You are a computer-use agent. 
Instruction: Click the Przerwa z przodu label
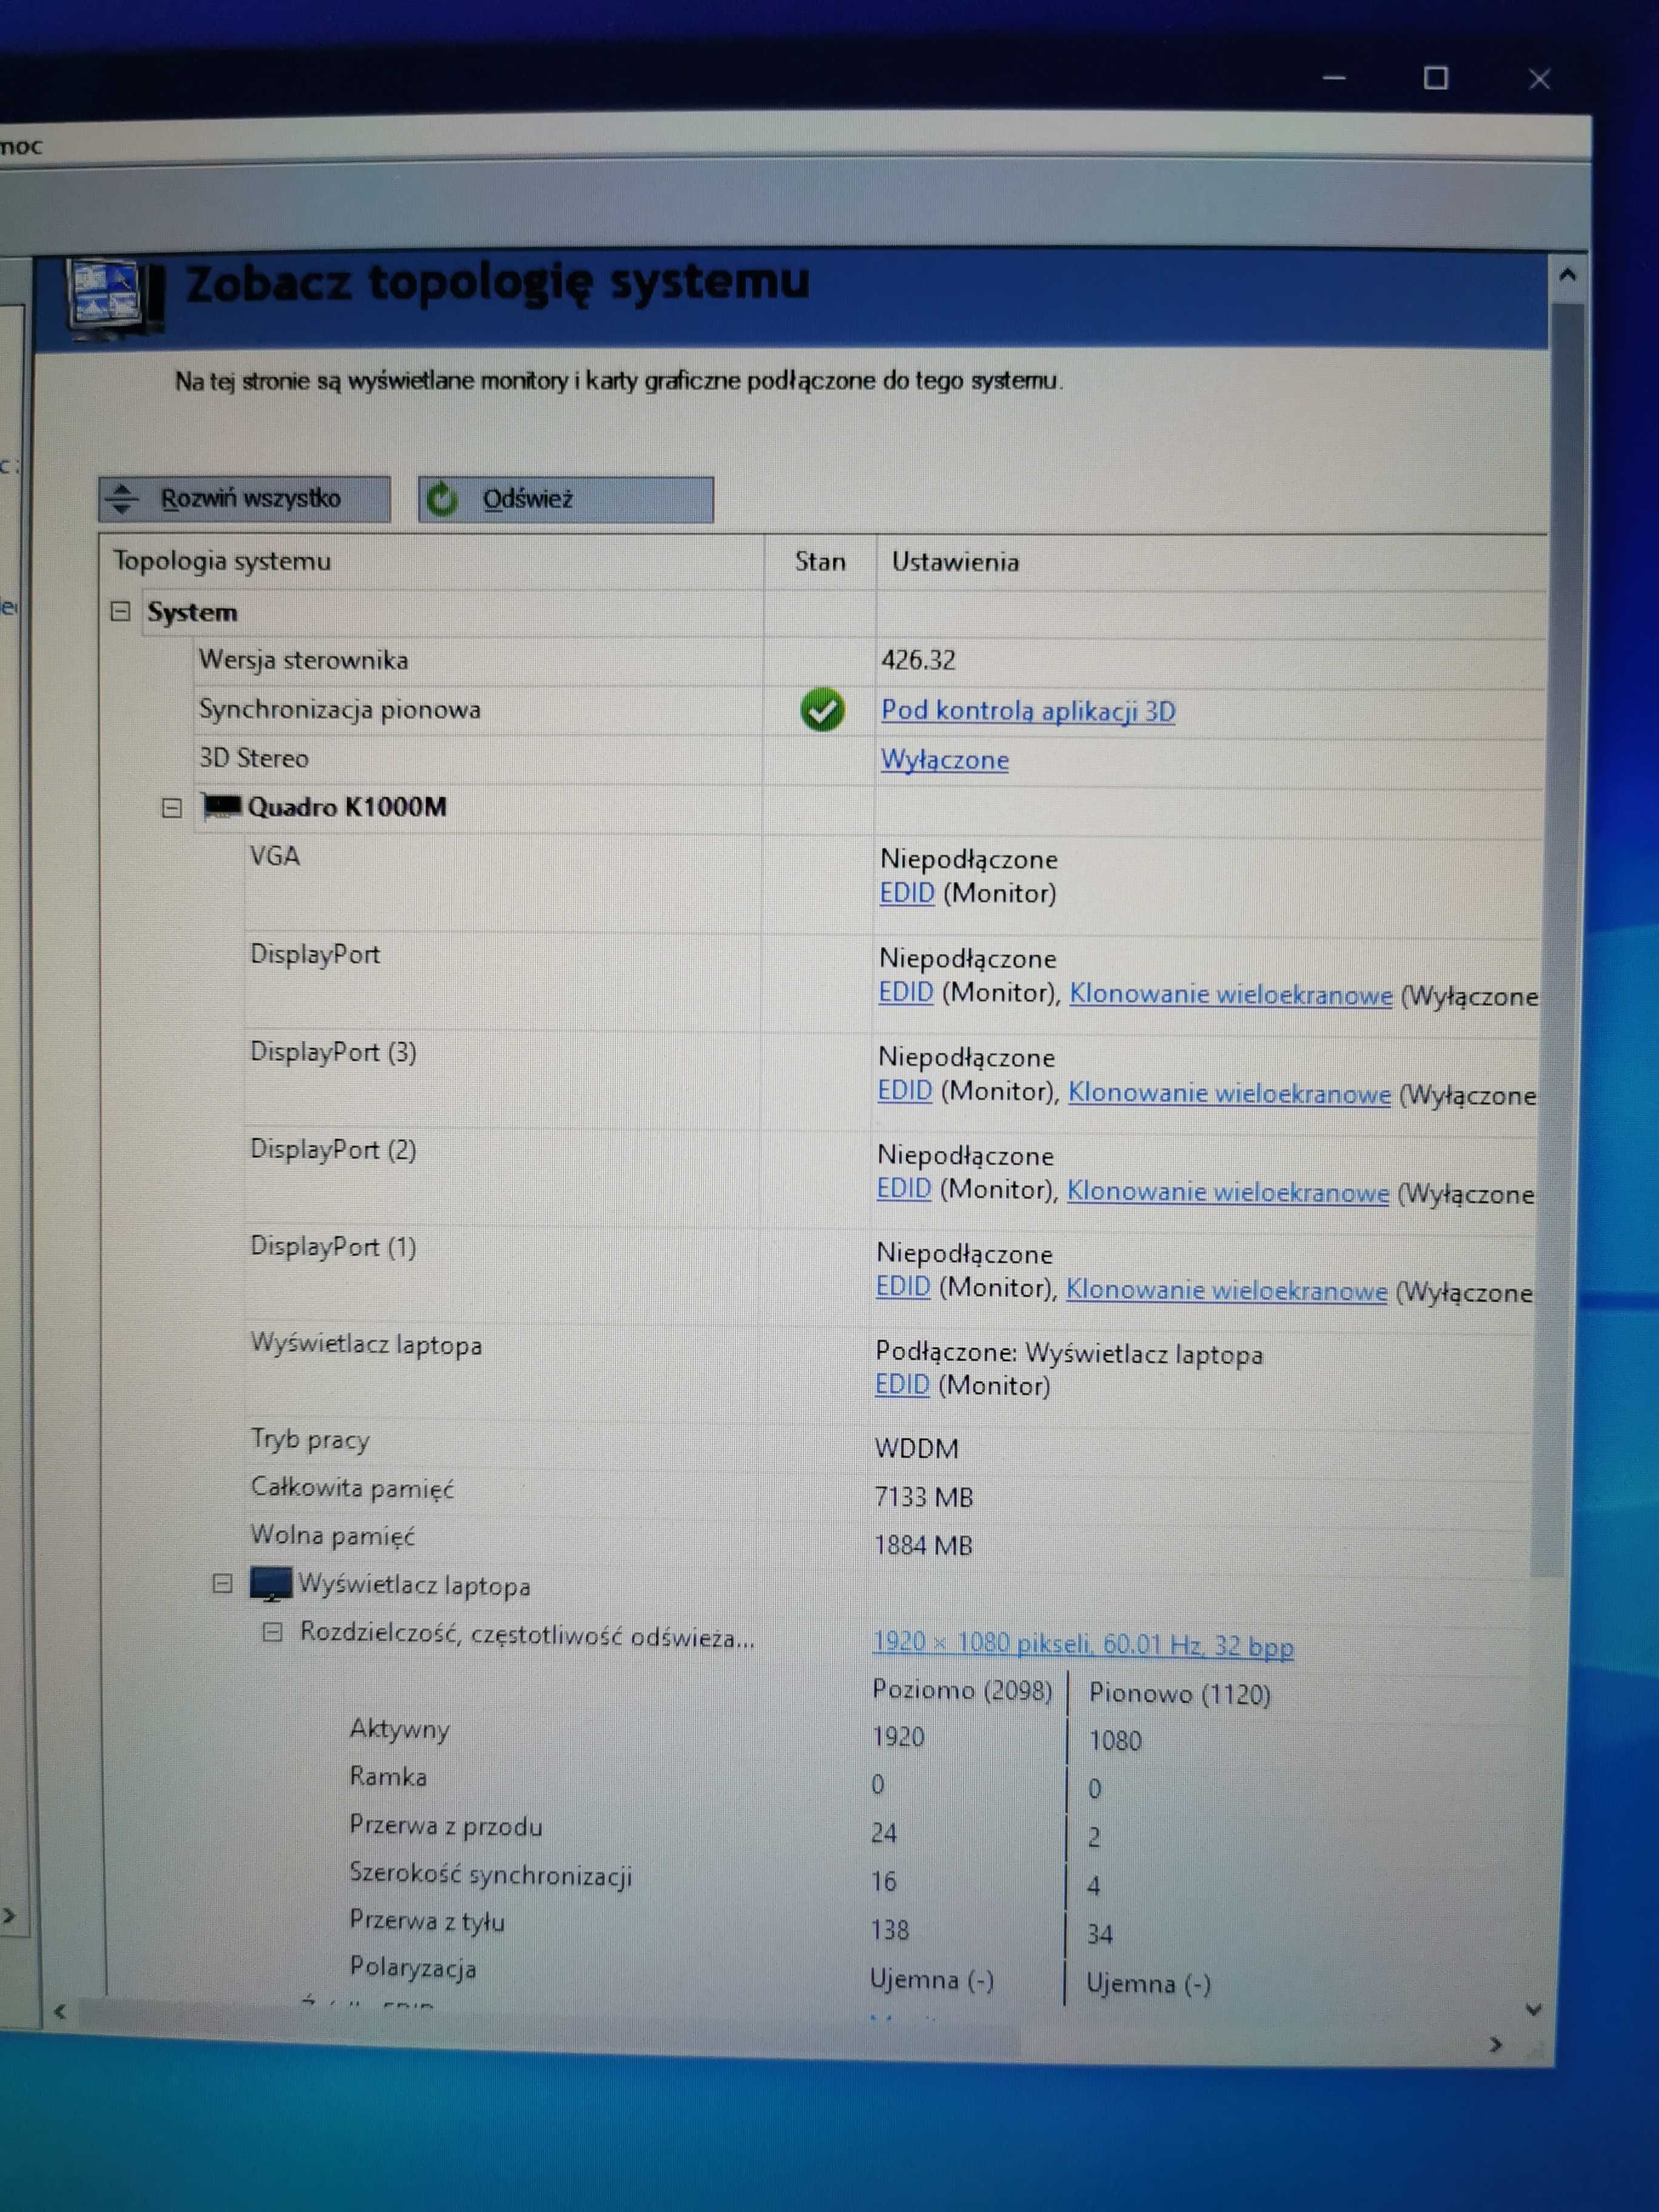[446, 1826]
